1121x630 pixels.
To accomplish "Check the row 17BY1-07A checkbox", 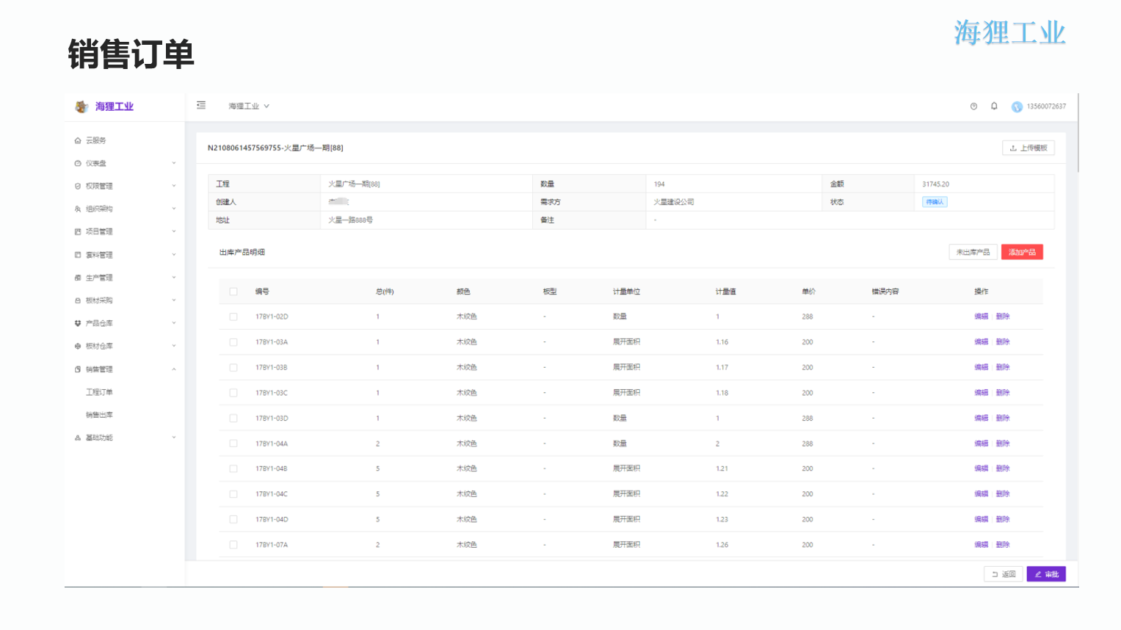I will (x=233, y=545).
